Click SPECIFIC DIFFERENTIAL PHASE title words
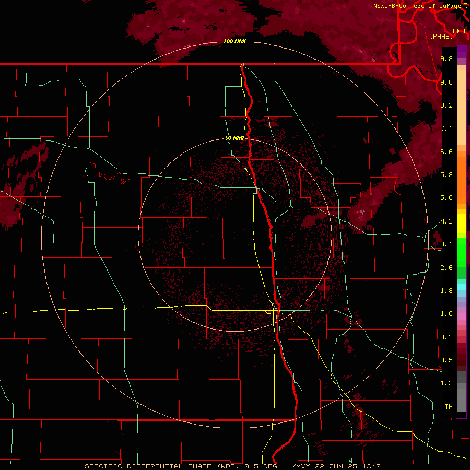The width and height of the screenshot is (470, 470). [149, 466]
